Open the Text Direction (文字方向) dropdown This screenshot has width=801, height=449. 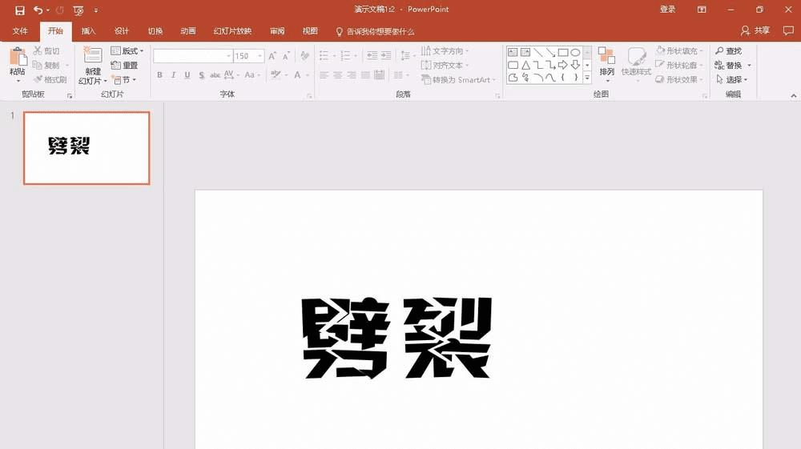445,50
